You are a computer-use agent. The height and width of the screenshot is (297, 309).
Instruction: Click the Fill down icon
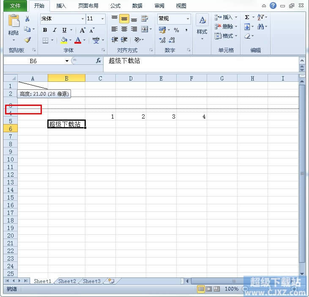click(x=247, y=27)
